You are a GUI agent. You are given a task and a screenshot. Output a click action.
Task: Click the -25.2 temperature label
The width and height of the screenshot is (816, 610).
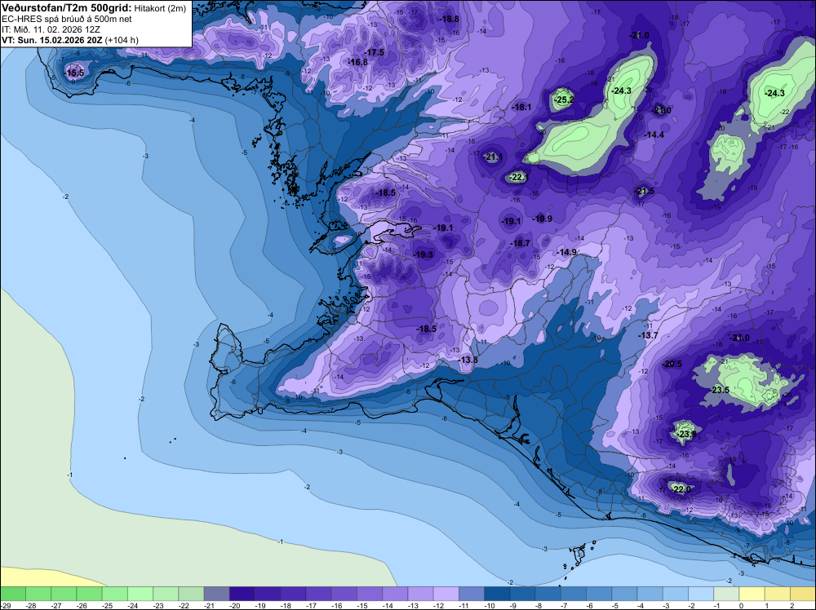click(564, 99)
